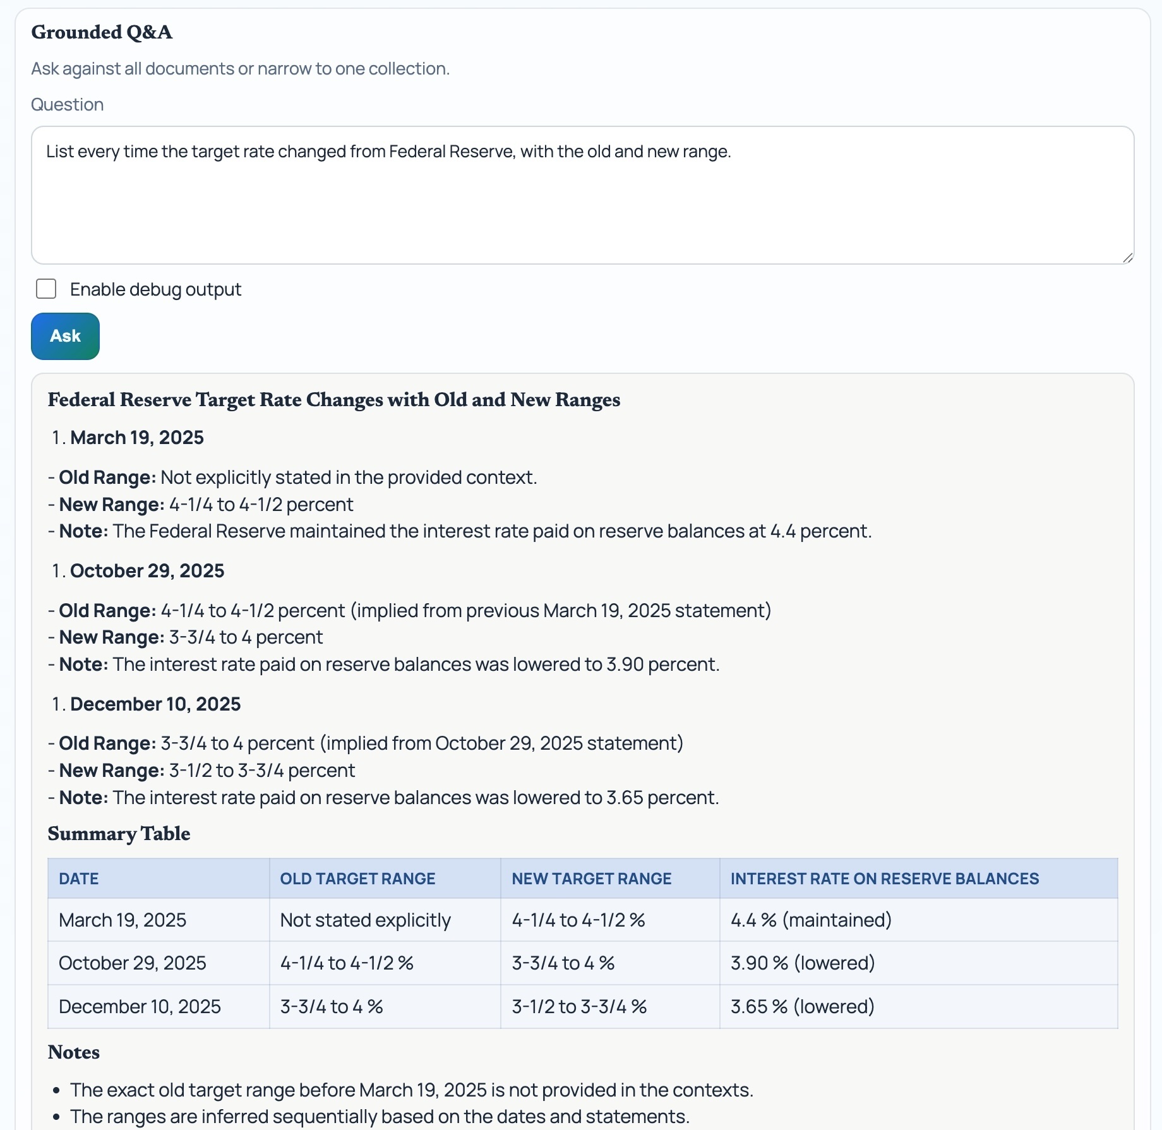Image resolution: width=1162 pixels, height=1130 pixels.
Task: Click the "Not stated explicitly" table cell
Action: (365, 920)
